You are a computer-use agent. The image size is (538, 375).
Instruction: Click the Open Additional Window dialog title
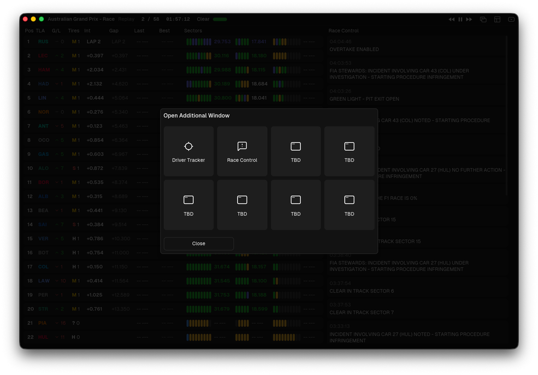pos(197,116)
